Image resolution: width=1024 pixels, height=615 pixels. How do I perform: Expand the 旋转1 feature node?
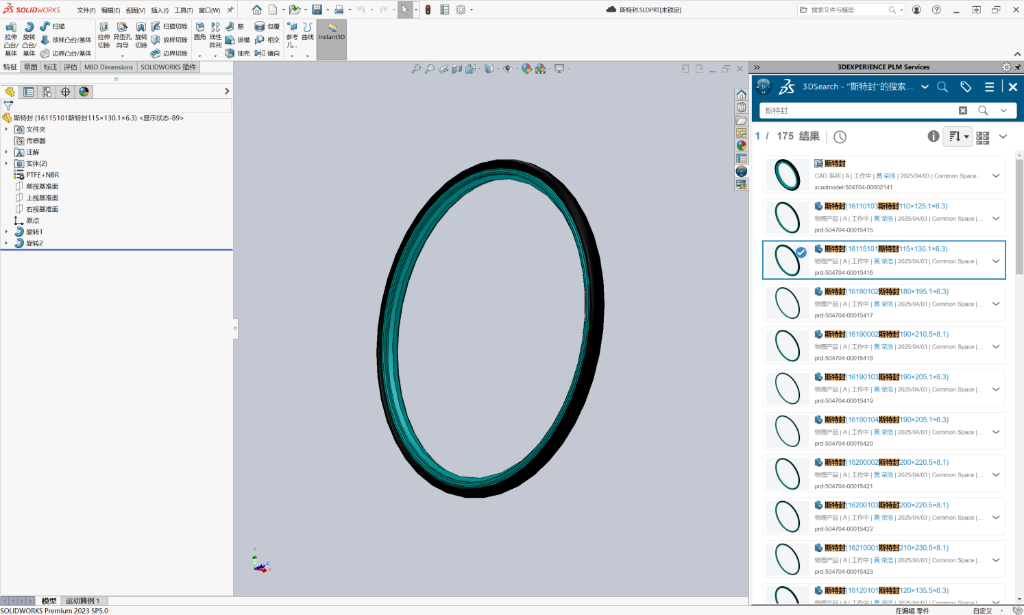(x=7, y=232)
